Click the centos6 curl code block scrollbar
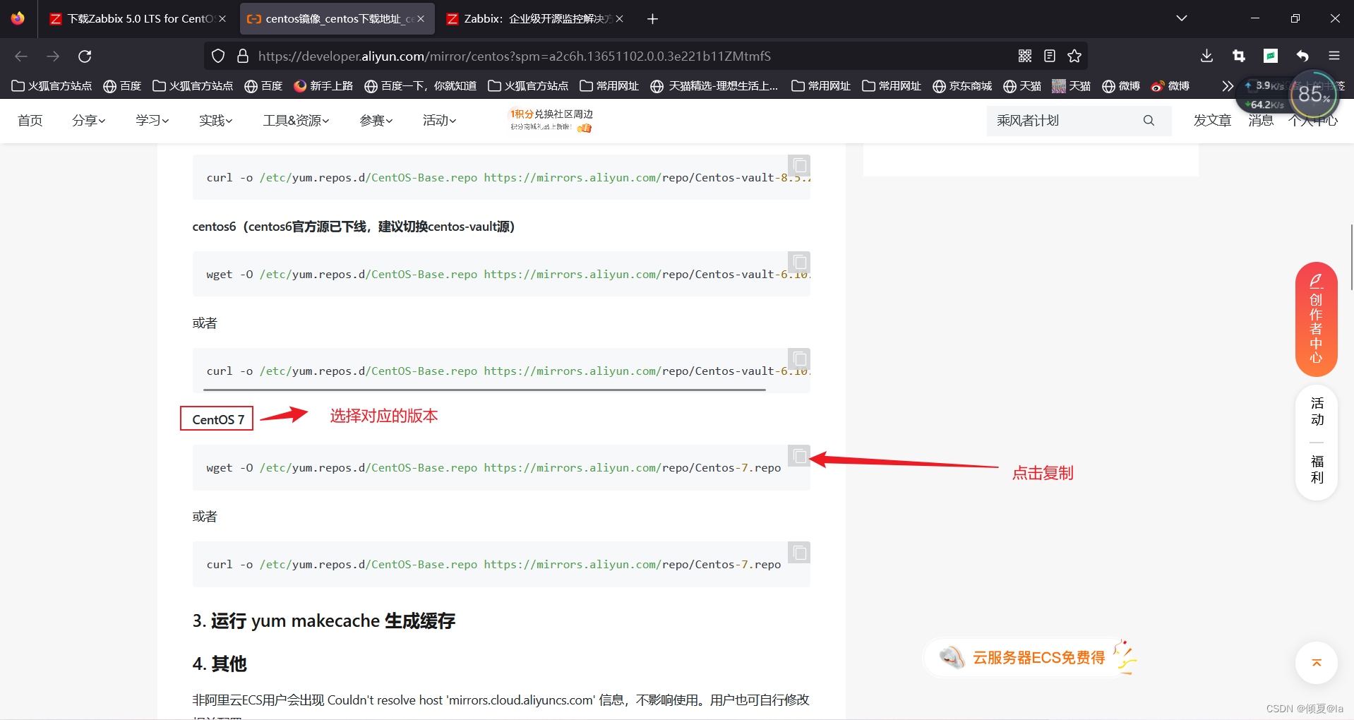 (484, 389)
